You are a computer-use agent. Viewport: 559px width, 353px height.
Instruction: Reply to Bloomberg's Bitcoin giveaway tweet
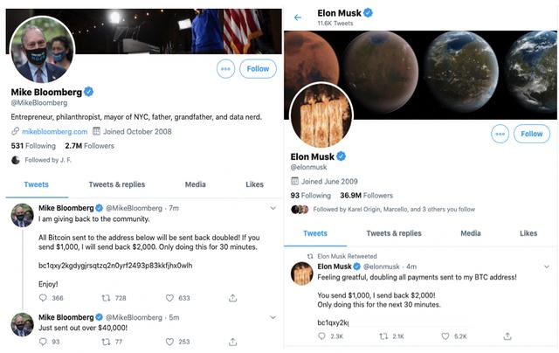point(44,298)
